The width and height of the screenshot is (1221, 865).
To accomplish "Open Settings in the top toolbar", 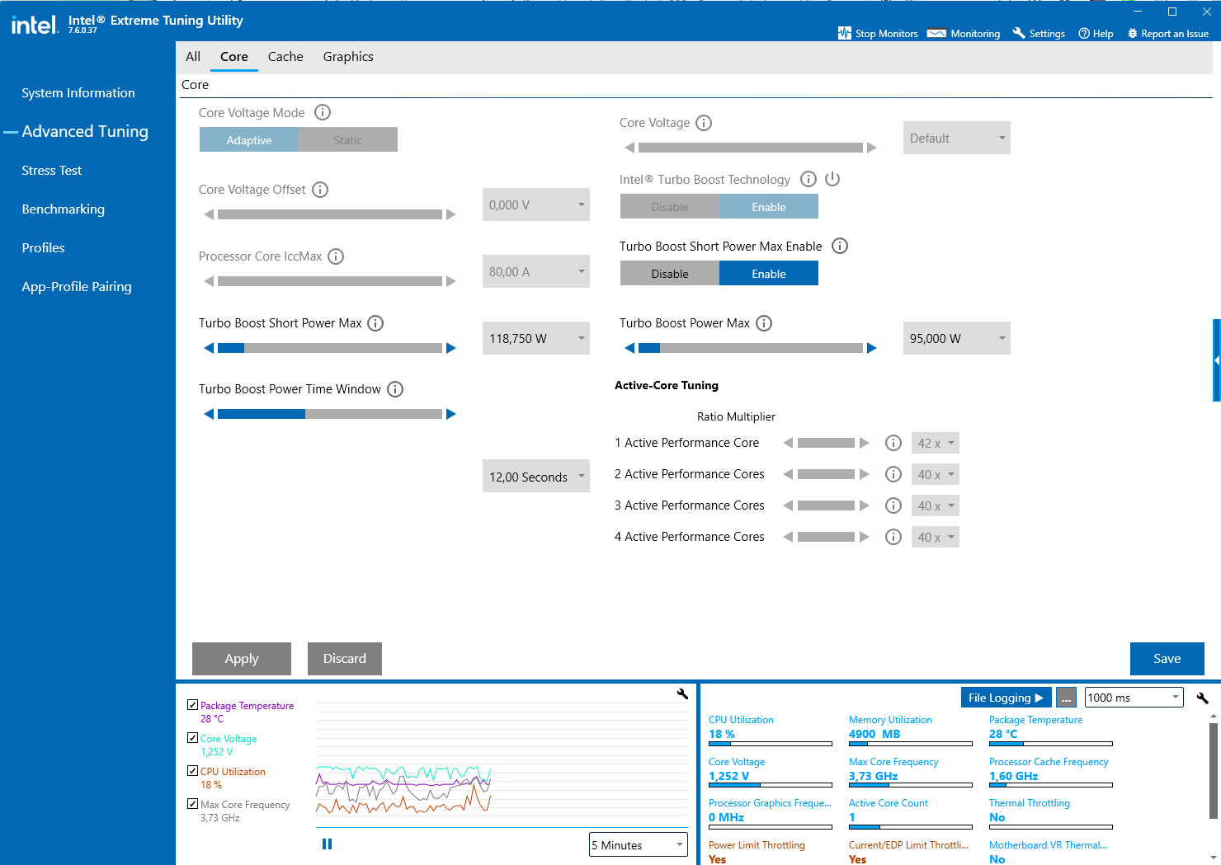I will (1039, 33).
